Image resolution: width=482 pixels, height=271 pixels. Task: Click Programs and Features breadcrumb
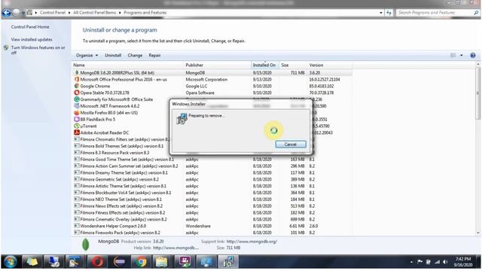pos(145,13)
